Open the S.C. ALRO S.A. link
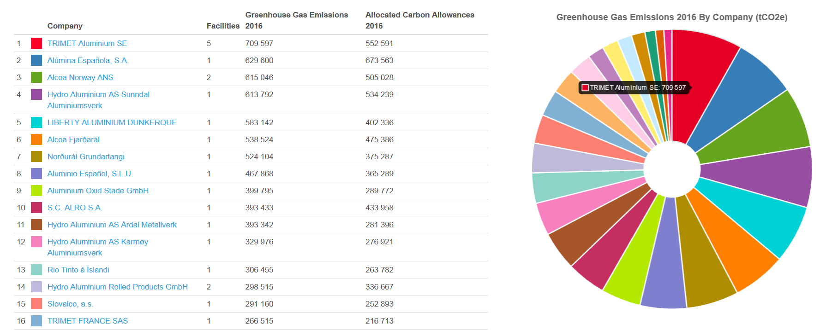 click(x=75, y=208)
